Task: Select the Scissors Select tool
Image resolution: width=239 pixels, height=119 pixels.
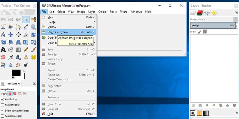Action: click(3, 27)
